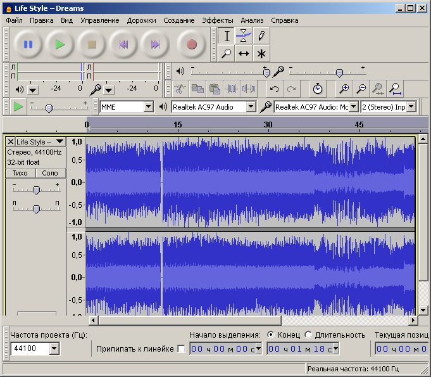Open the Realtek AC97 Audio output dropdown
The width and height of the screenshot is (431, 377).
pyautogui.click(x=251, y=106)
